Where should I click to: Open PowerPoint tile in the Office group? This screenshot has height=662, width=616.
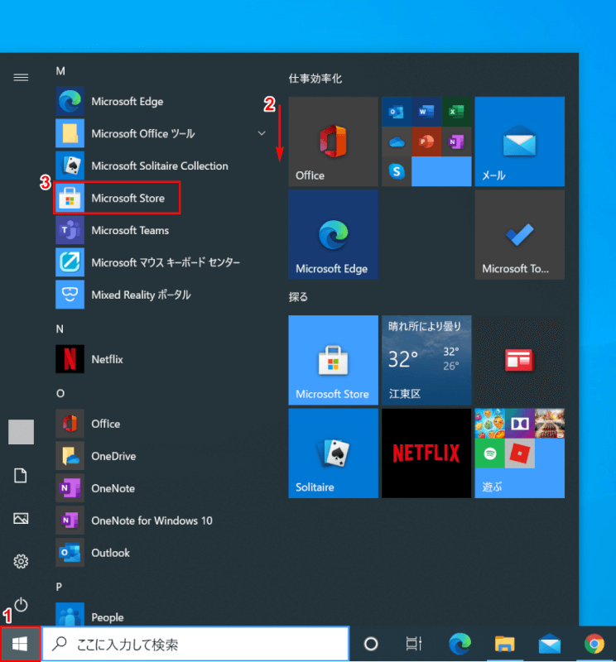[x=426, y=142]
